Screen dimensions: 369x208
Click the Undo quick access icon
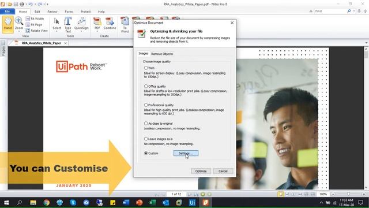(30, 4)
